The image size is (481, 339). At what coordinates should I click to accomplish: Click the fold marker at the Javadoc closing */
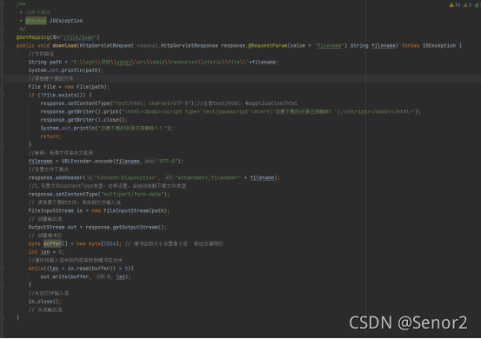(x=3, y=29)
